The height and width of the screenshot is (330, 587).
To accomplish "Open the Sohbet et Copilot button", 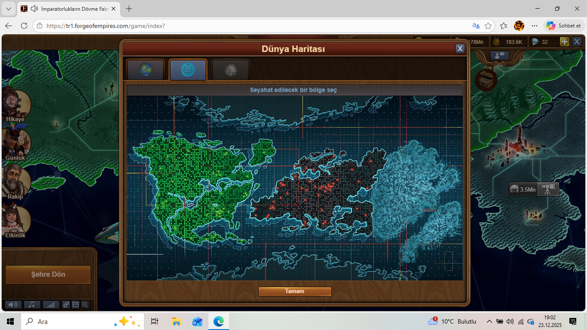I will tap(563, 26).
